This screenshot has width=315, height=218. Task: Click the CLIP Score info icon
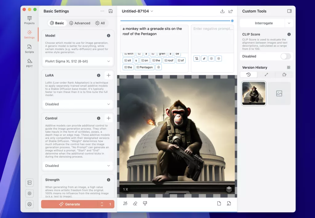[x=289, y=34]
